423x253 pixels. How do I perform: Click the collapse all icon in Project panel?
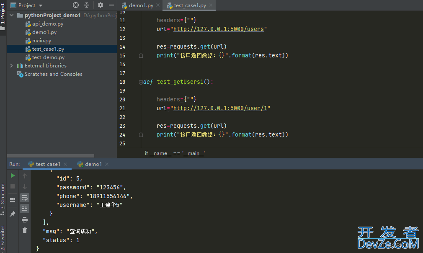pyautogui.click(x=87, y=5)
